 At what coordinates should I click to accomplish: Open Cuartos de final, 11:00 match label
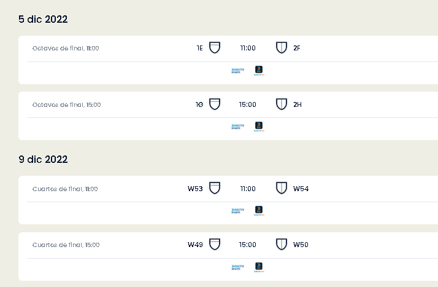[x=65, y=189]
